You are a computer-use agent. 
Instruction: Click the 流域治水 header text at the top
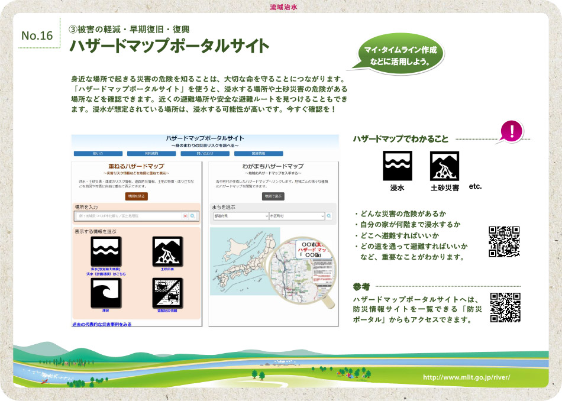click(x=283, y=7)
